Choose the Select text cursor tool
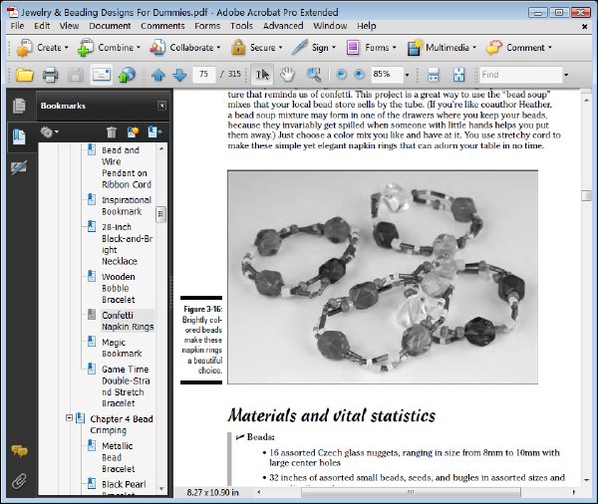This screenshot has height=504, width=598. [262, 75]
